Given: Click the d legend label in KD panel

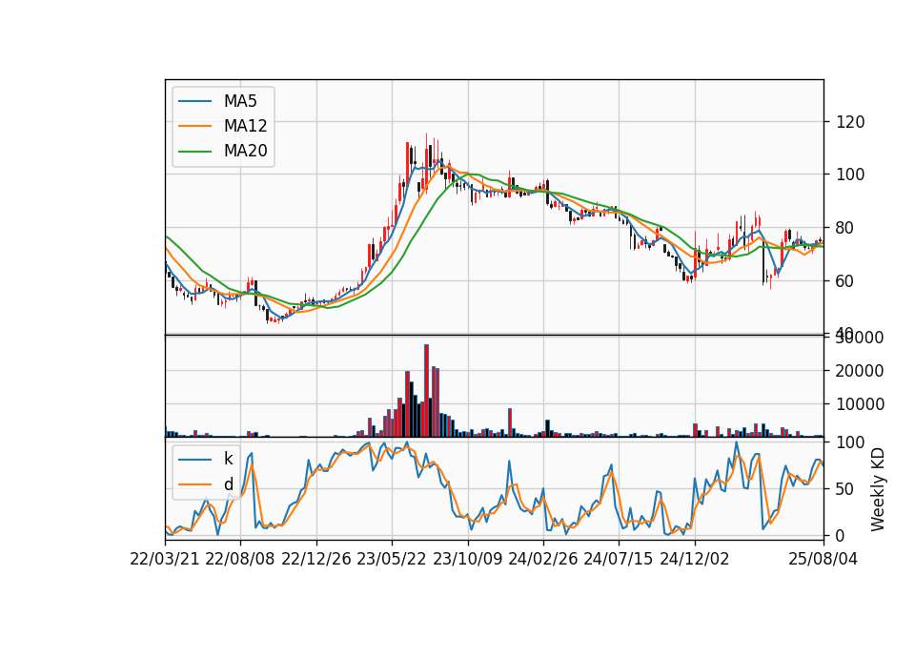Looking at the screenshot, I should (228, 484).
